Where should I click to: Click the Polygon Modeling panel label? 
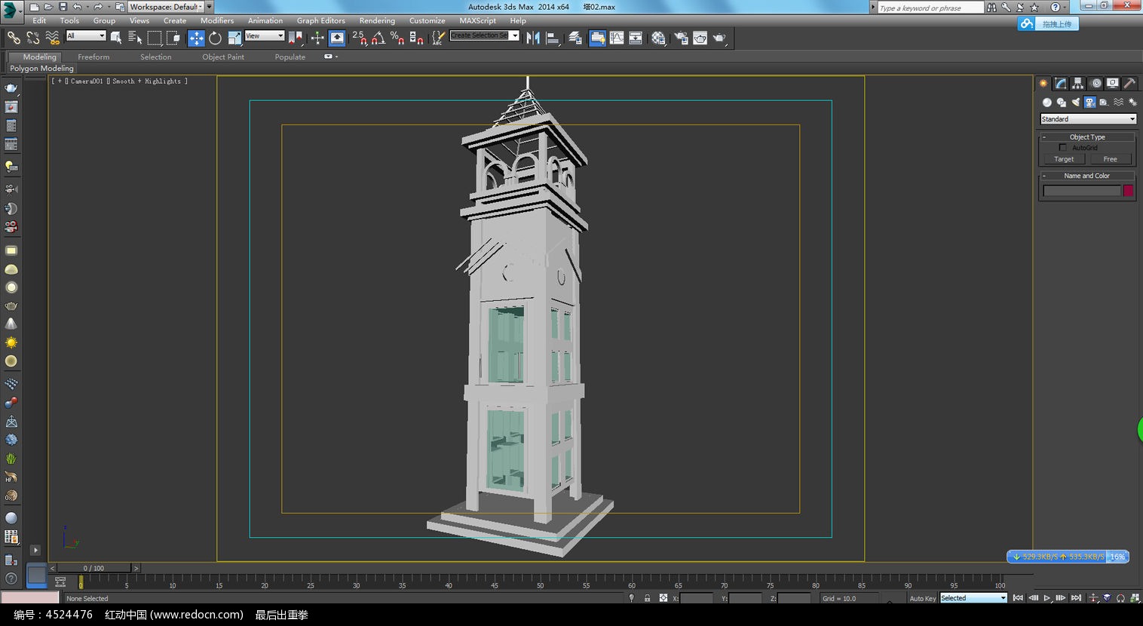click(x=41, y=68)
